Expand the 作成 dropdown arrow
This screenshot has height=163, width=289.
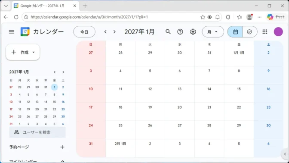(34, 52)
